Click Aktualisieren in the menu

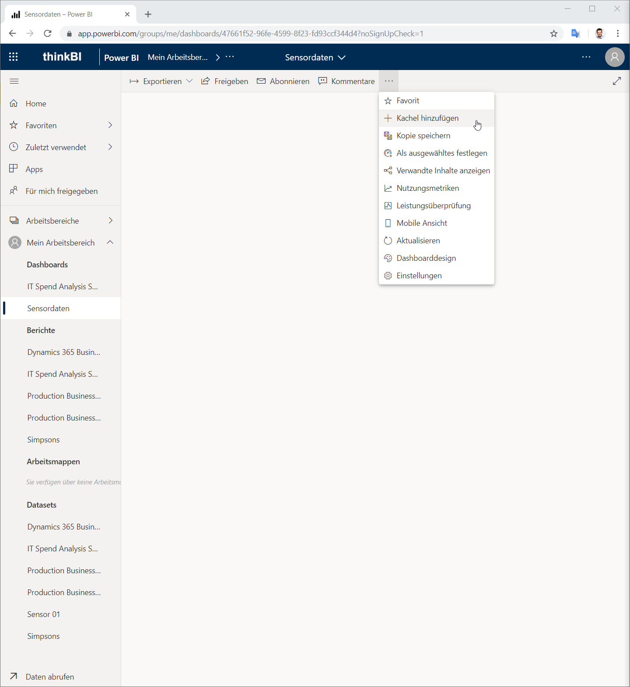click(x=437, y=241)
